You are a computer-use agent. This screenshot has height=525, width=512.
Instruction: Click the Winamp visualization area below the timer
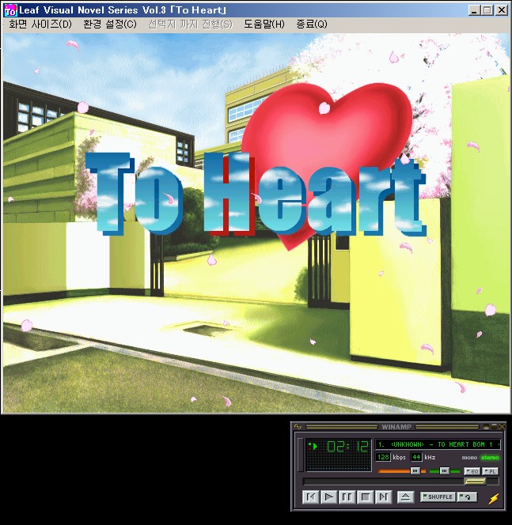click(x=339, y=463)
